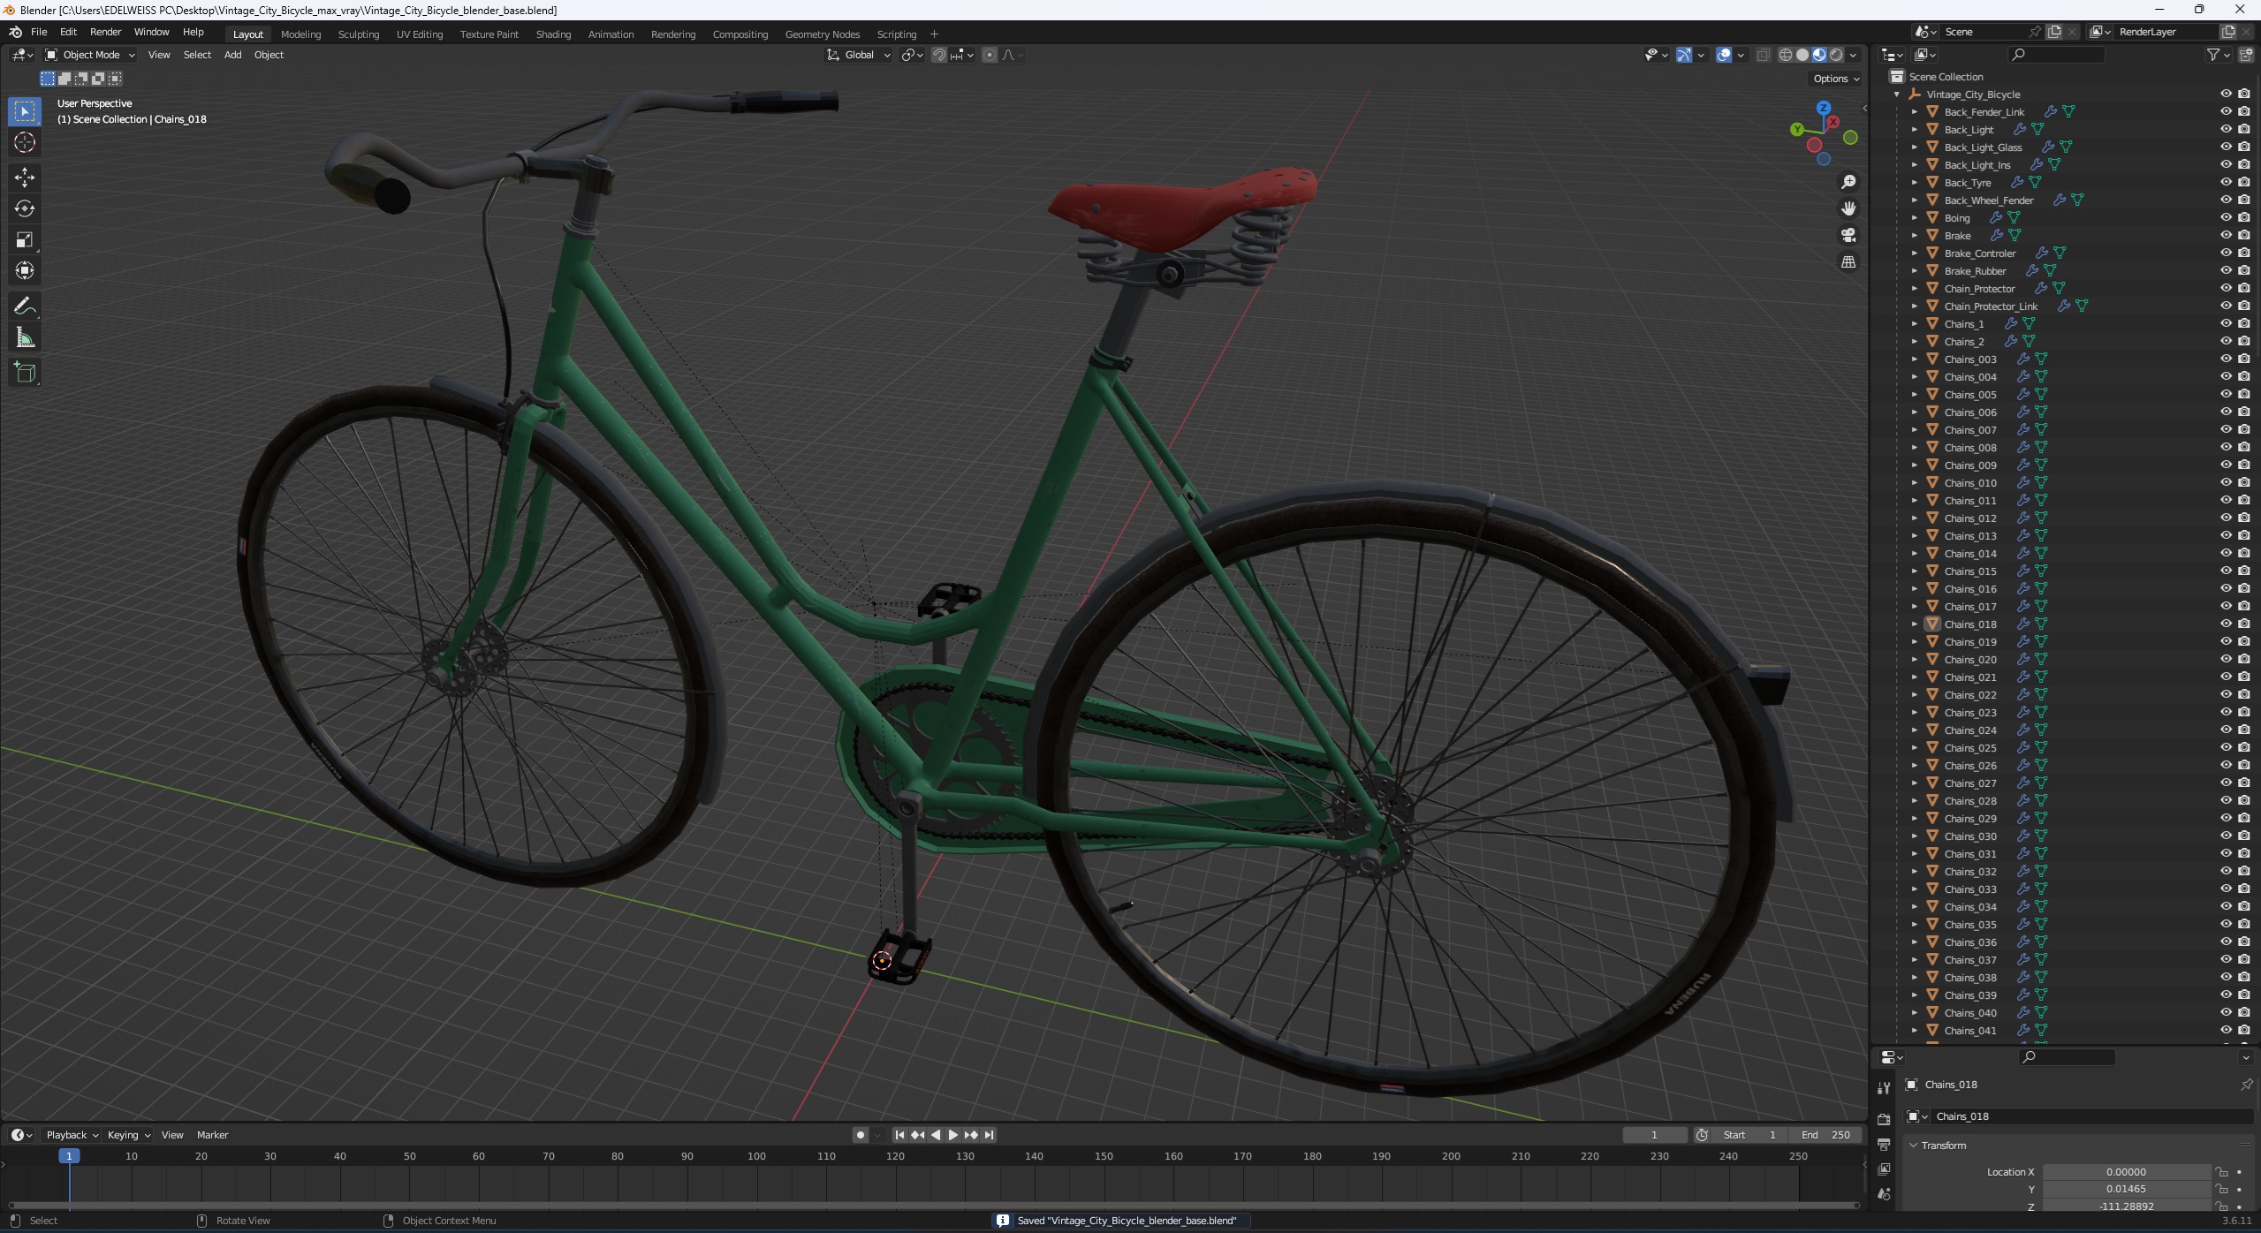Image resolution: width=2261 pixels, height=1233 pixels.
Task: Switch to solid viewport shading
Action: pyautogui.click(x=1802, y=55)
